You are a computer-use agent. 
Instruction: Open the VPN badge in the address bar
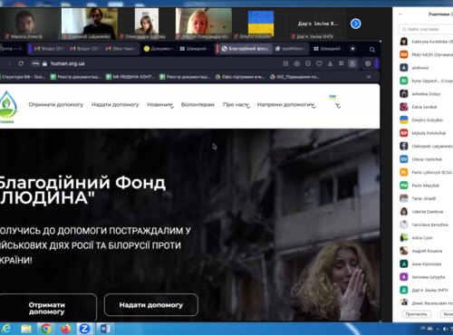[35, 63]
